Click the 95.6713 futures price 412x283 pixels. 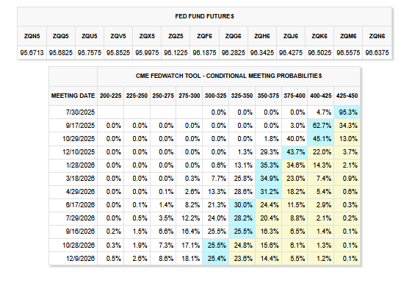click(32, 53)
